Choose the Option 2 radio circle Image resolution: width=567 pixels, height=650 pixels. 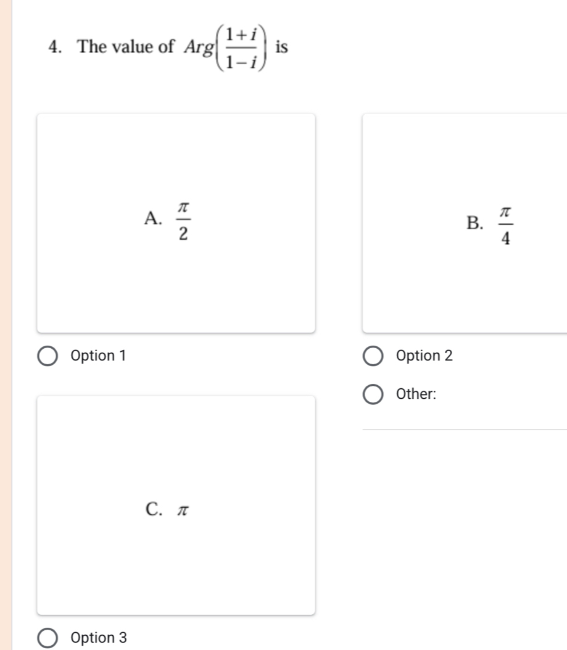[372, 356]
